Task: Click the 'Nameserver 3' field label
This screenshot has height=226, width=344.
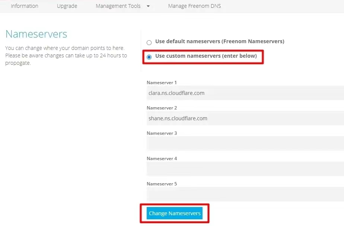Action: coord(162,133)
